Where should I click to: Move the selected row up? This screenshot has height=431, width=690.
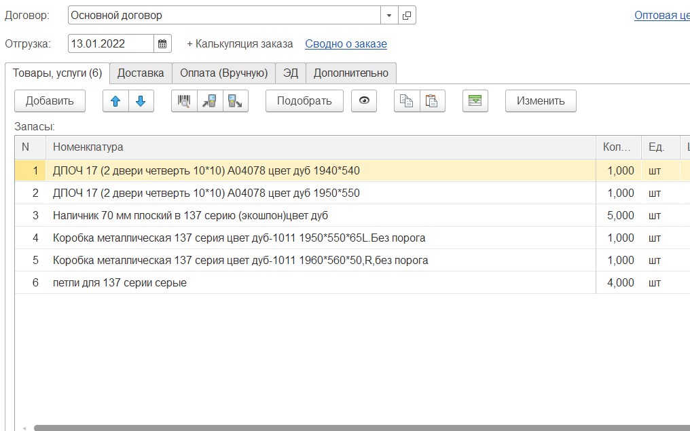pos(115,101)
